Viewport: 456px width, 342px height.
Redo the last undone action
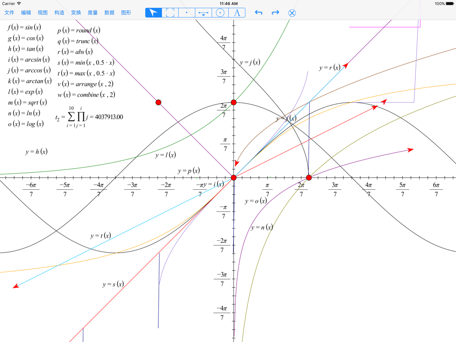coord(275,13)
